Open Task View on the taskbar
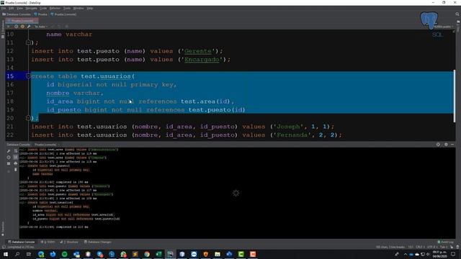This screenshot has width=461, height=259. (29, 254)
